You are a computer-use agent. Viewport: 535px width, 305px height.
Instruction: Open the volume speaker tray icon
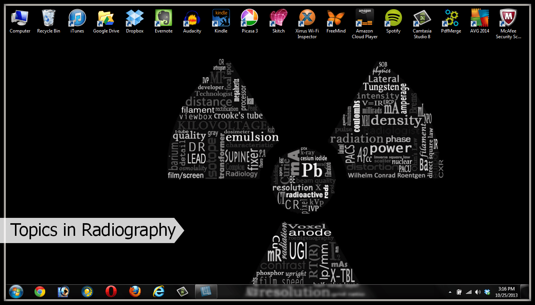[x=478, y=292]
